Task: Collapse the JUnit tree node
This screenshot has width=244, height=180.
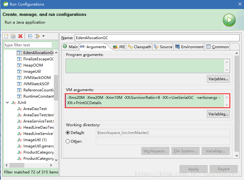Action: click(7, 103)
